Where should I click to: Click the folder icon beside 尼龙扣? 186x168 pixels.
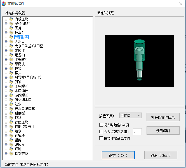[x=11, y=55]
